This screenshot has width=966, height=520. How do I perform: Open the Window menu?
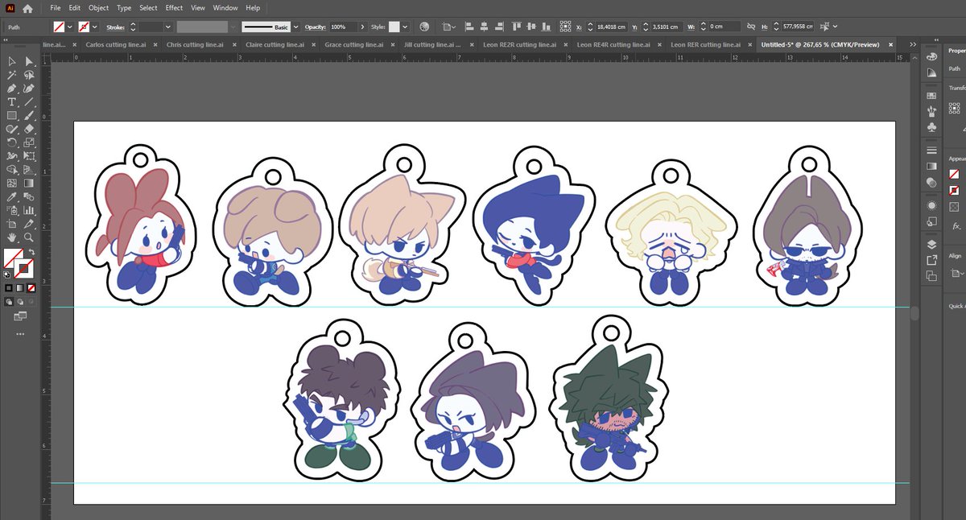[x=225, y=8]
